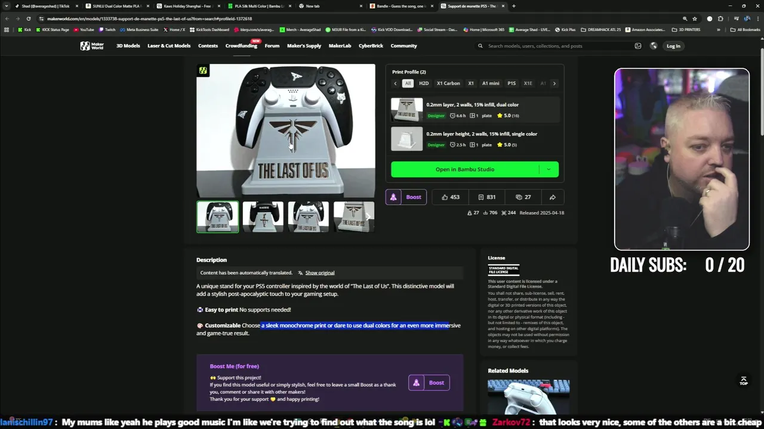This screenshot has height=429, width=764.
Task: Click the MakerWorld logo
Action: coord(92,46)
